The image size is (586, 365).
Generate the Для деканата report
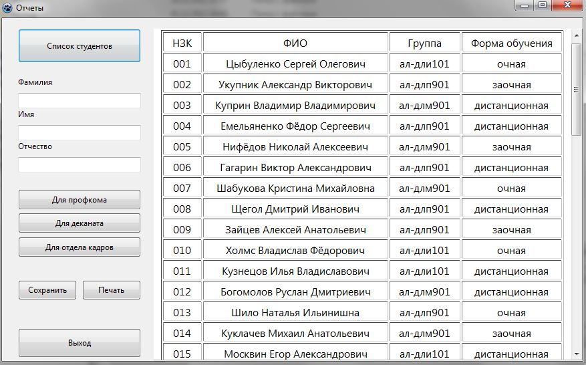[x=80, y=223]
